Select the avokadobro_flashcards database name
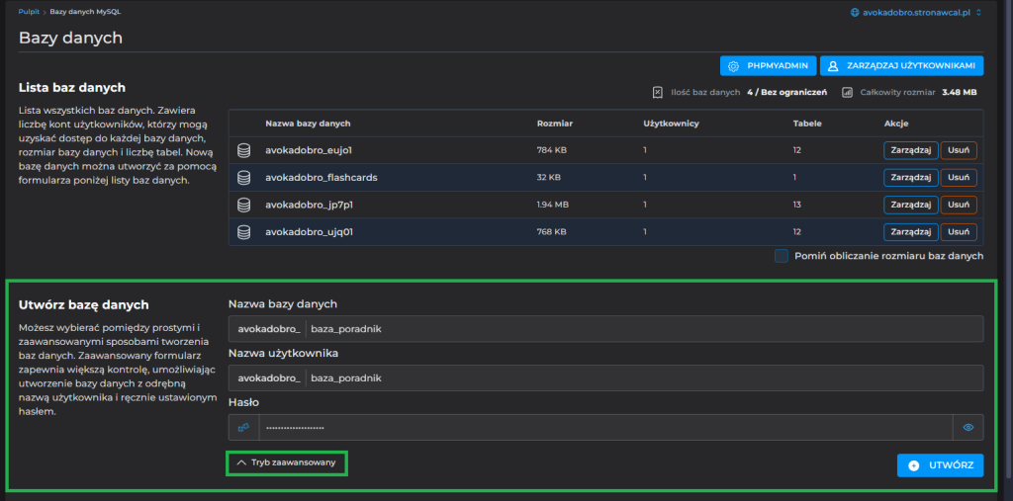The image size is (1013, 501). pyautogui.click(x=322, y=178)
